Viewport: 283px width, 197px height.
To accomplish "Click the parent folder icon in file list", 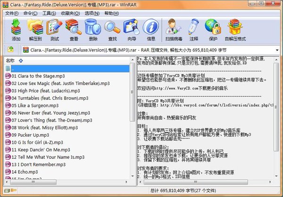I will click(8, 69).
